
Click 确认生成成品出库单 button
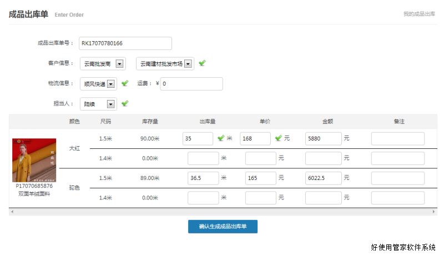coord(223,227)
